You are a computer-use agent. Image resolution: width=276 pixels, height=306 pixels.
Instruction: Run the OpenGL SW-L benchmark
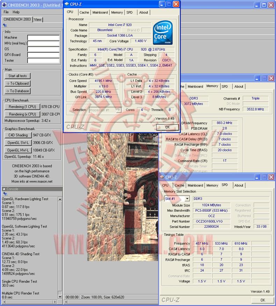18,143
